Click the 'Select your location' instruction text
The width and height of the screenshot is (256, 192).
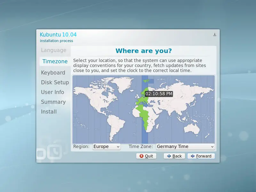coord(140,66)
